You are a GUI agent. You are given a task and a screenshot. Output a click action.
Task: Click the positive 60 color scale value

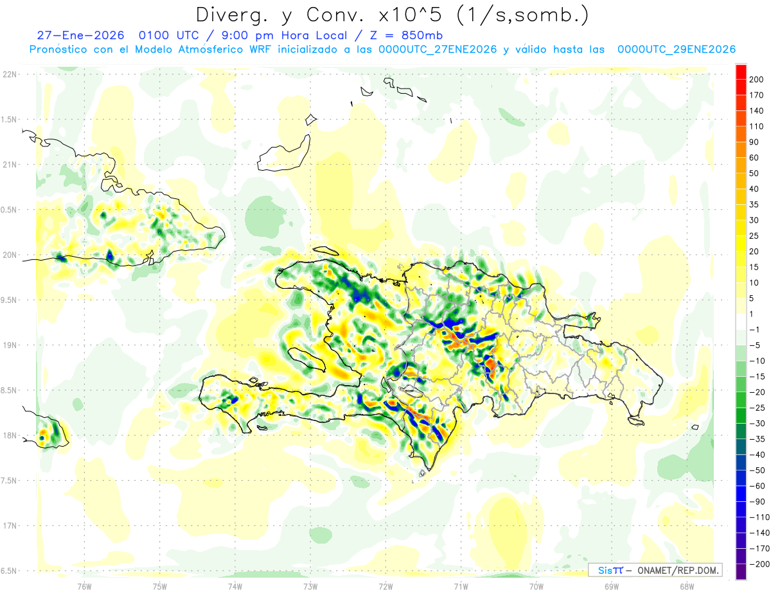pos(755,158)
